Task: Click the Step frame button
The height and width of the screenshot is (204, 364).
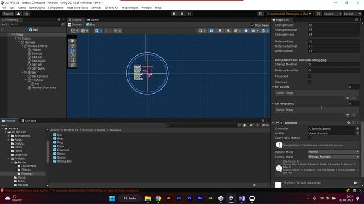Action: pos(189,14)
